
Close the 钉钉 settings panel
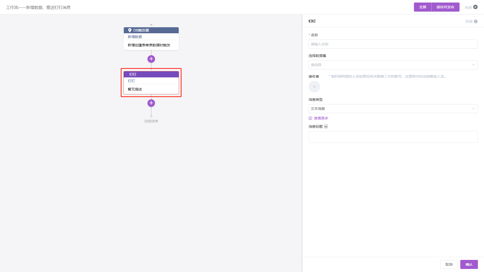475,21
